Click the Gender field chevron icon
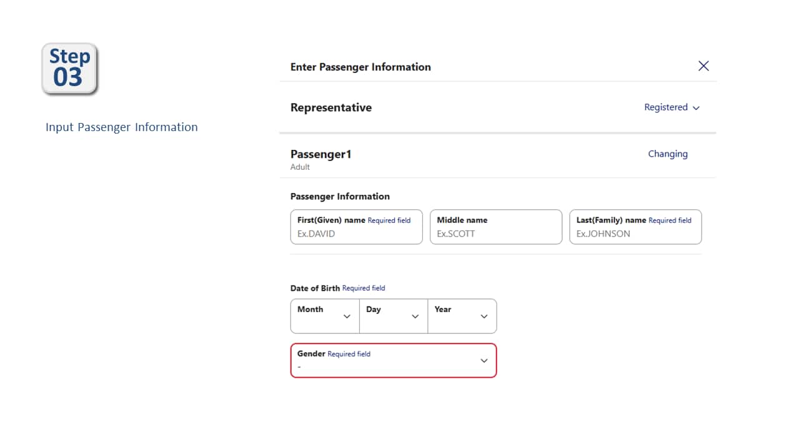The image size is (789, 437). click(484, 360)
